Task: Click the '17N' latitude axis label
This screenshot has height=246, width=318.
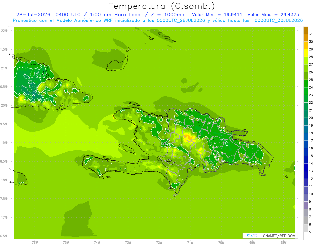Action: [x=4, y=217]
